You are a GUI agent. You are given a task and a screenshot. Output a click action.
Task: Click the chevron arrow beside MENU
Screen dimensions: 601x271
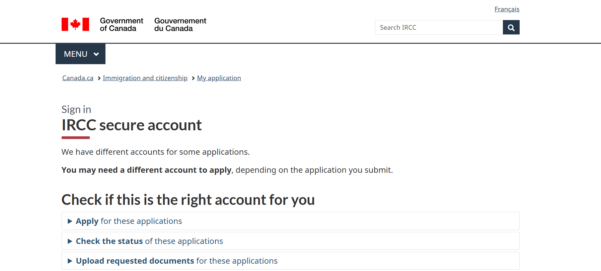(x=96, y=54)
